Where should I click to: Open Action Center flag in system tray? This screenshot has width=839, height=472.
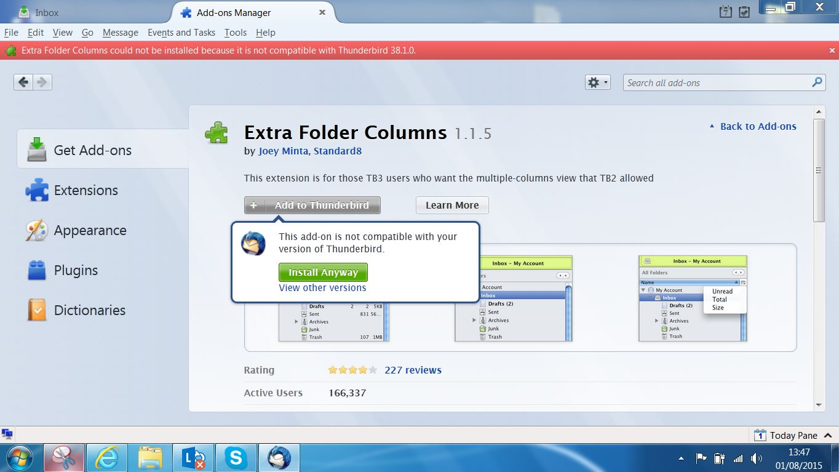coord(701,458)
